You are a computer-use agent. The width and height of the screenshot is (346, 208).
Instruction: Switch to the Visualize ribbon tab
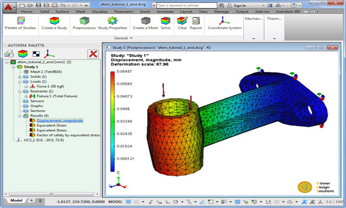(x=100, y=11)
